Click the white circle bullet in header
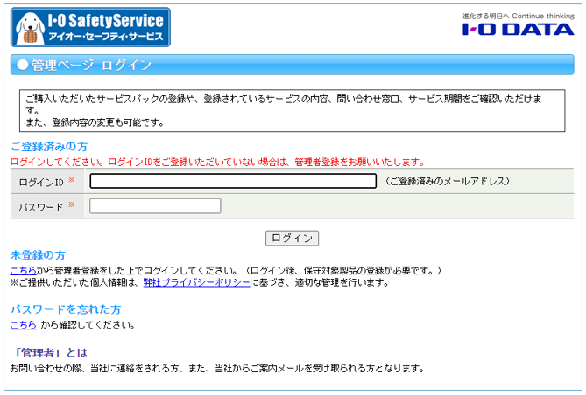The width and height of the screenshot is (586, 395). point(22,66)
